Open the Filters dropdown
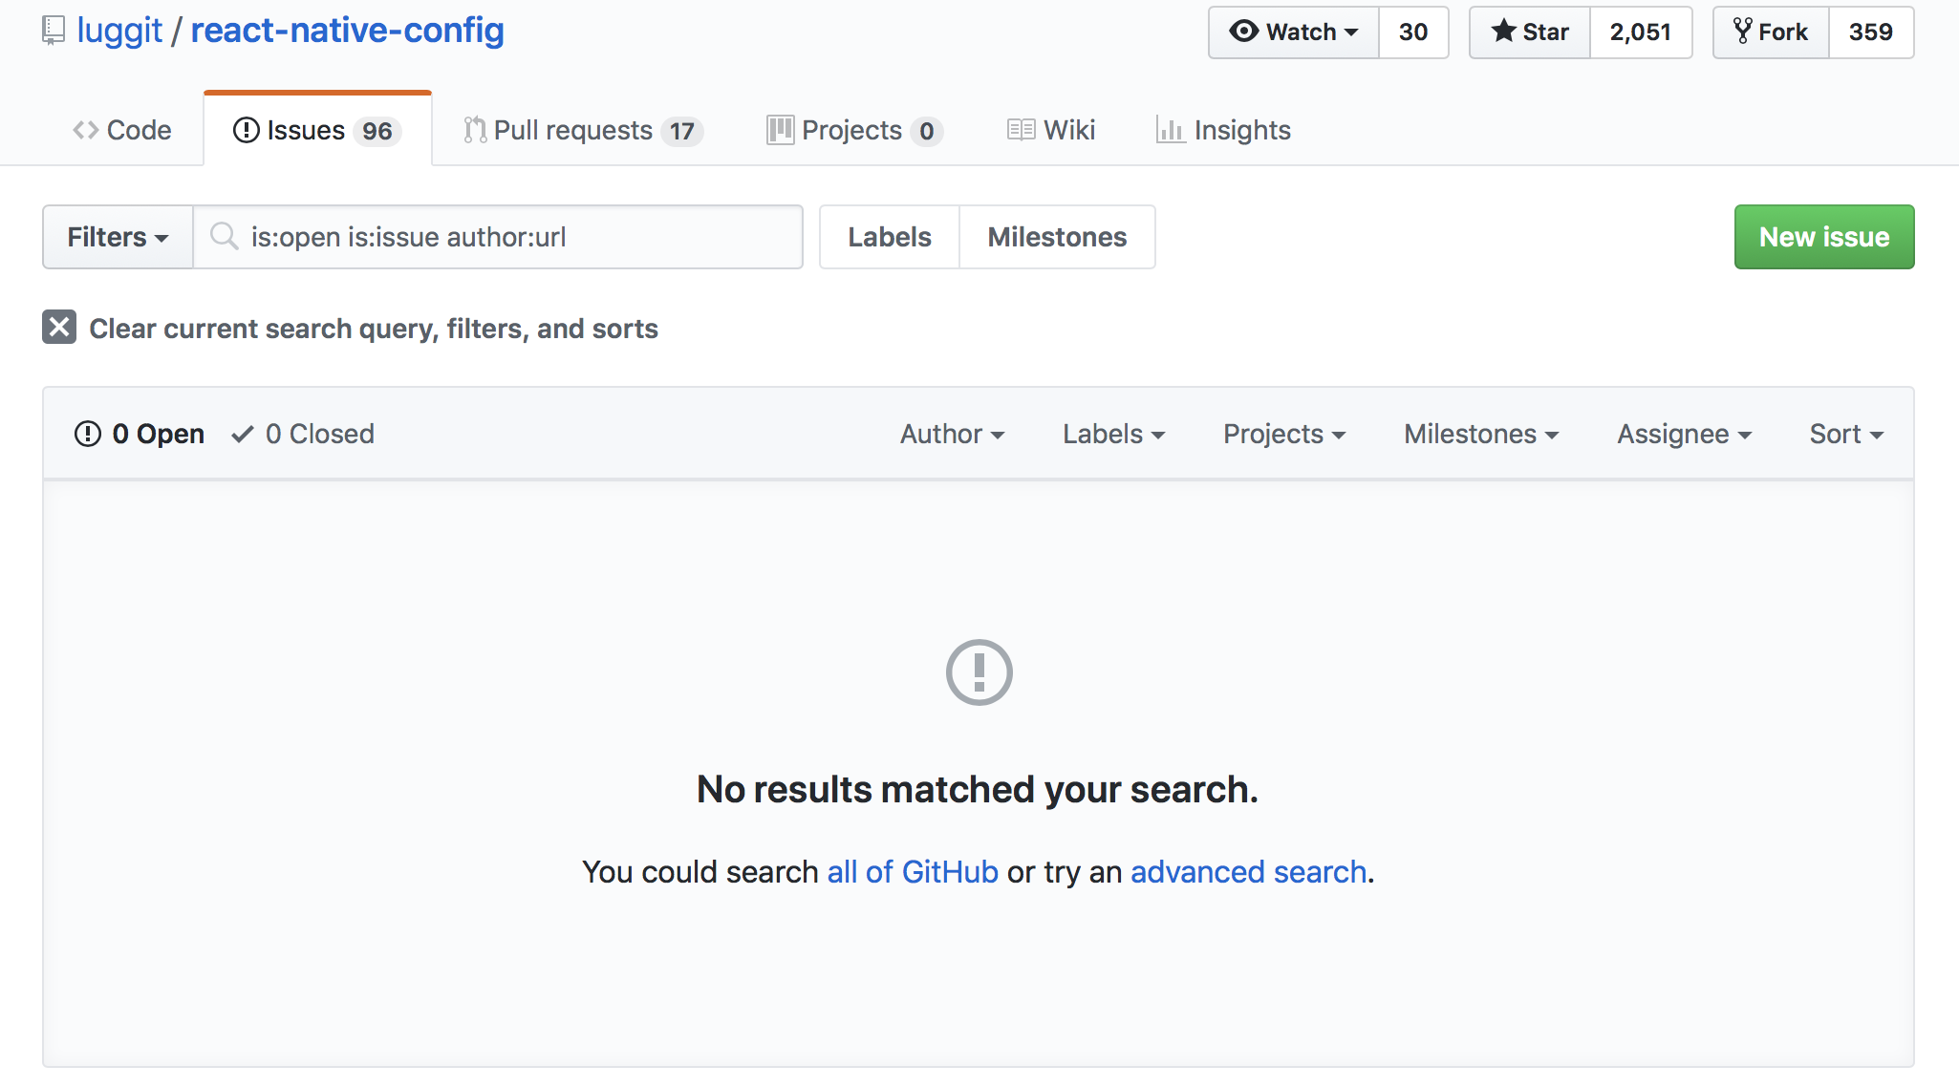1959x1087 pixels. (117, 237)
